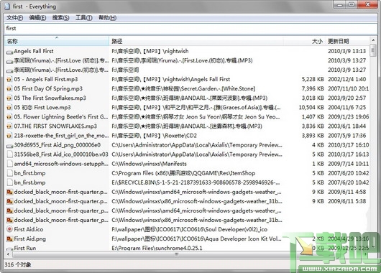Click the mp3 icon of 05 First Day Of Spring.mp3
The image size is (381, 273).
(x=9, y=89)
